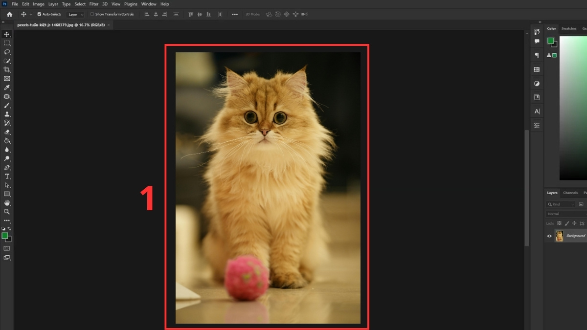The height and width of the screenshot is (330, 587).
Task: Select the Crop tool
Action: 7,70
